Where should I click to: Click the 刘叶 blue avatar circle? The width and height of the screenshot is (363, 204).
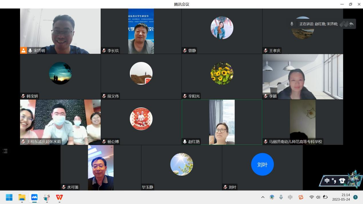262,164
